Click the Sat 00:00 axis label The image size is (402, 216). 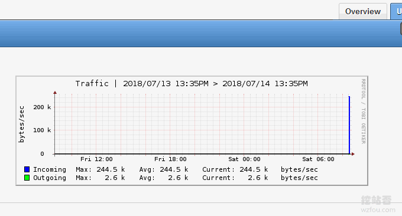coord(244,159)
